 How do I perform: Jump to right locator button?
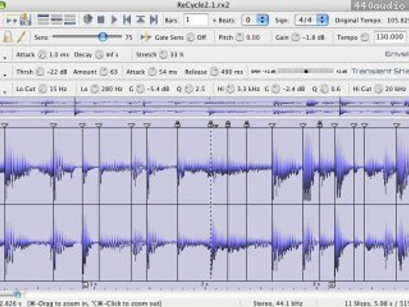click(154, 20)
